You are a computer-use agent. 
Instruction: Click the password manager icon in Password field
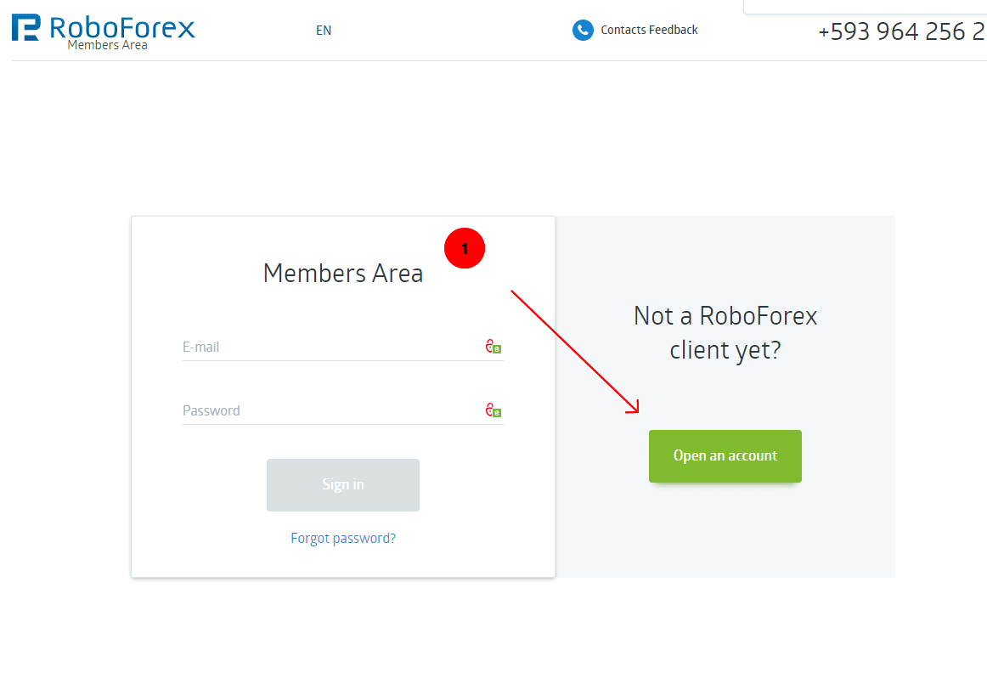(493, 410)
